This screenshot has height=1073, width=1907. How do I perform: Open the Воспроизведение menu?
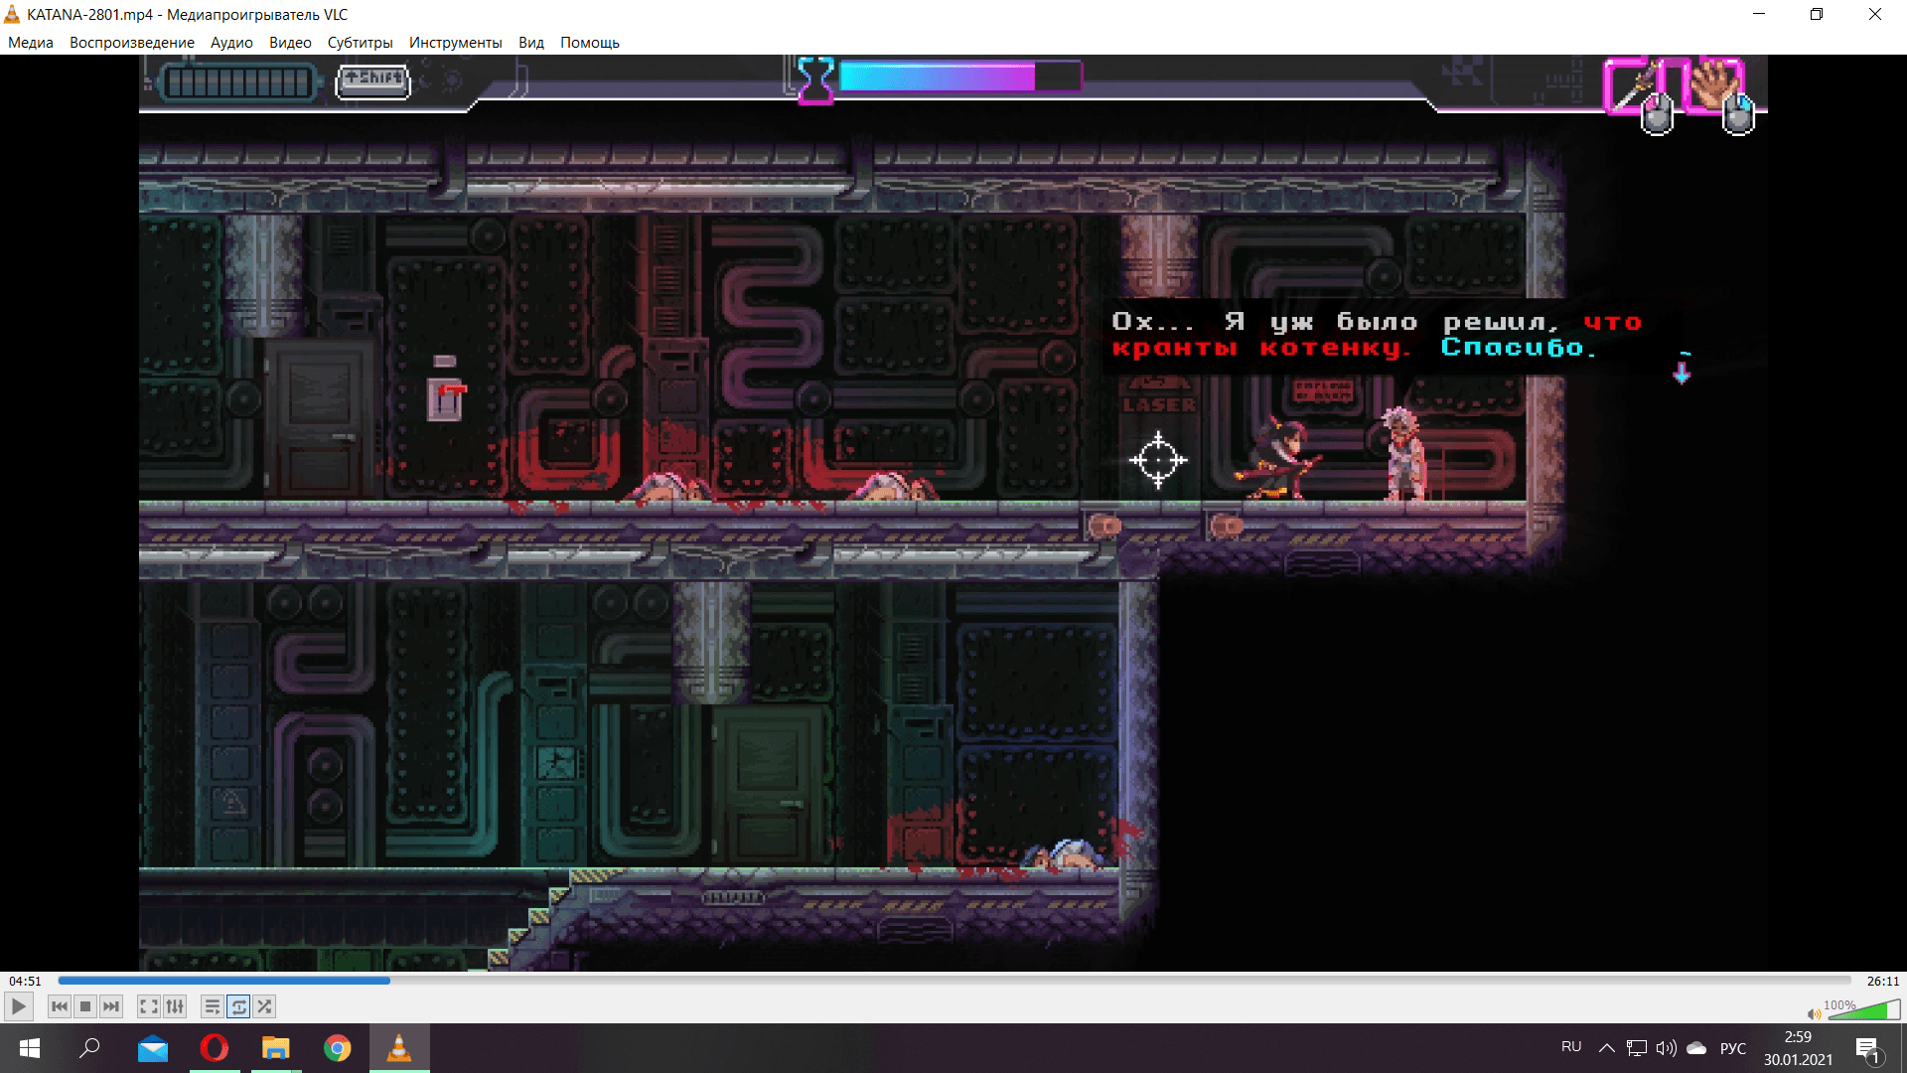132,43
